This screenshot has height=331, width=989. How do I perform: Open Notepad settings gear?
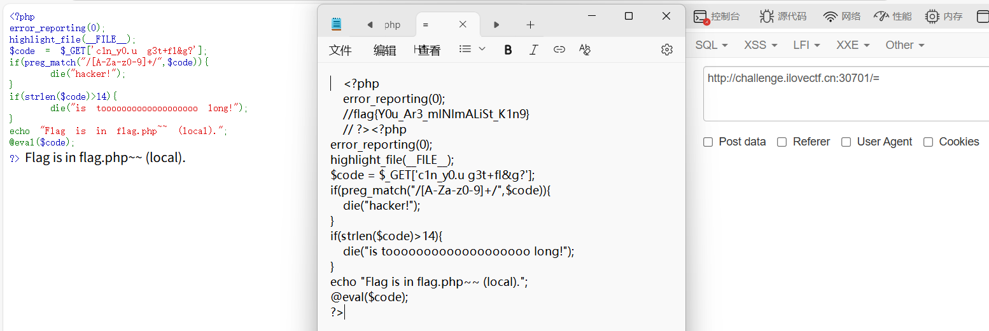pyautogui.click(x=666, y=50)
